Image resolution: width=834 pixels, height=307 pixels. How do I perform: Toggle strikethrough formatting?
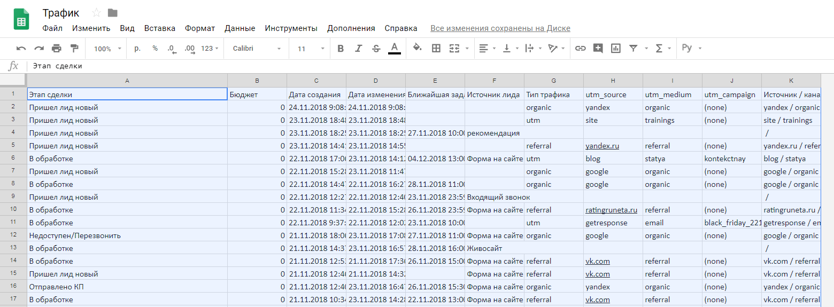coord(376,49)
